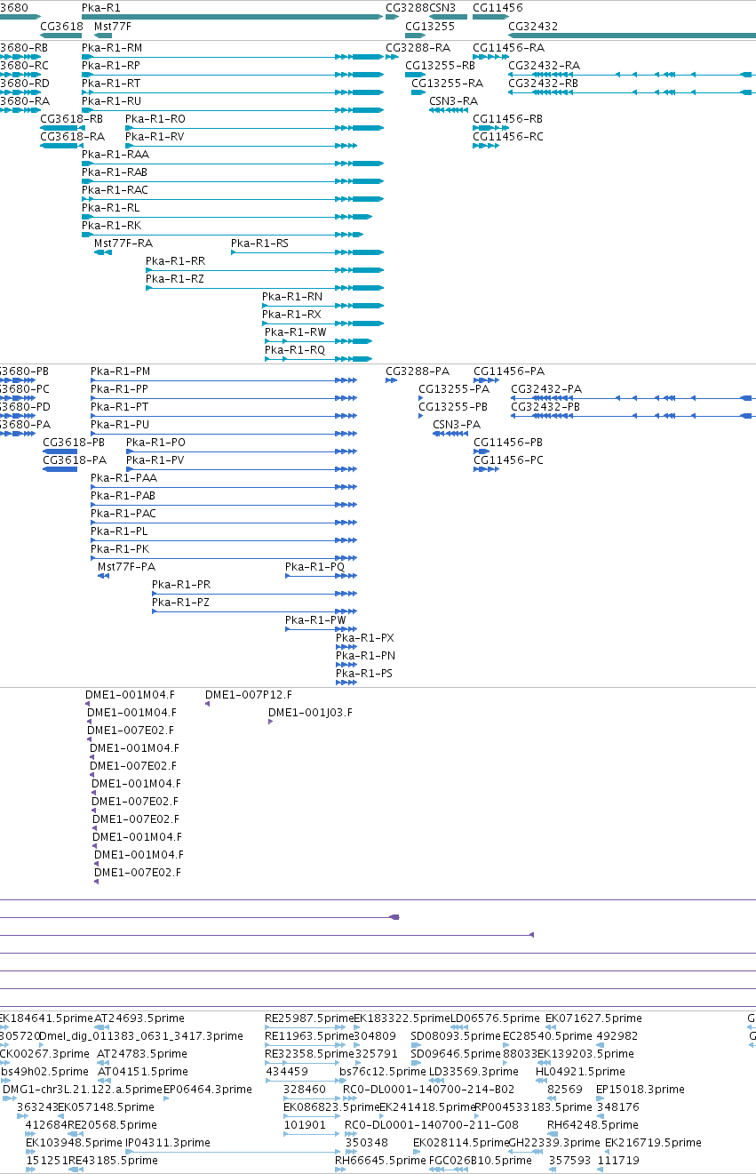
Task: Open EST AT24693.5prime
Action: [x=139, y=1018]
